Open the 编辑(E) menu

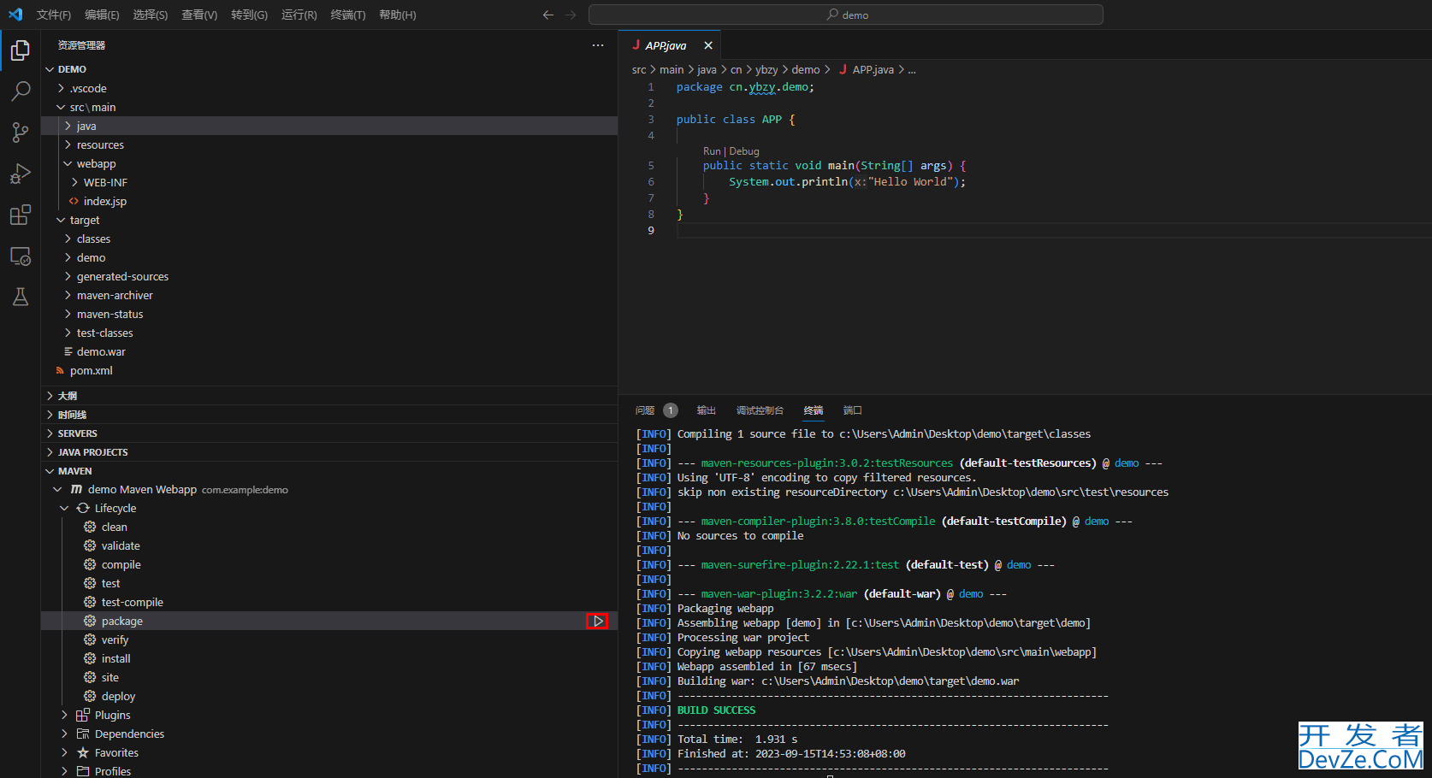(102, 15)
